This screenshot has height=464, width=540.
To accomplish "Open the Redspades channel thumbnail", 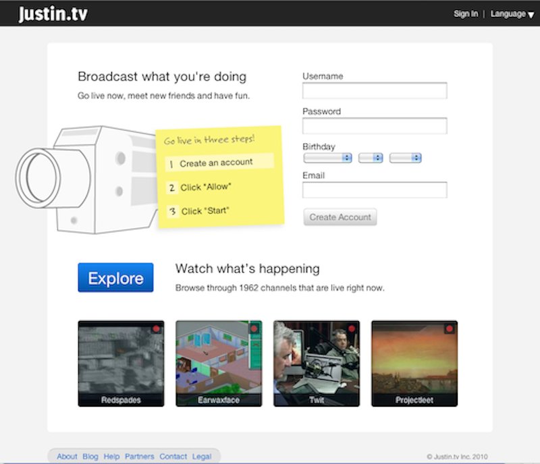I will [121, 363].
